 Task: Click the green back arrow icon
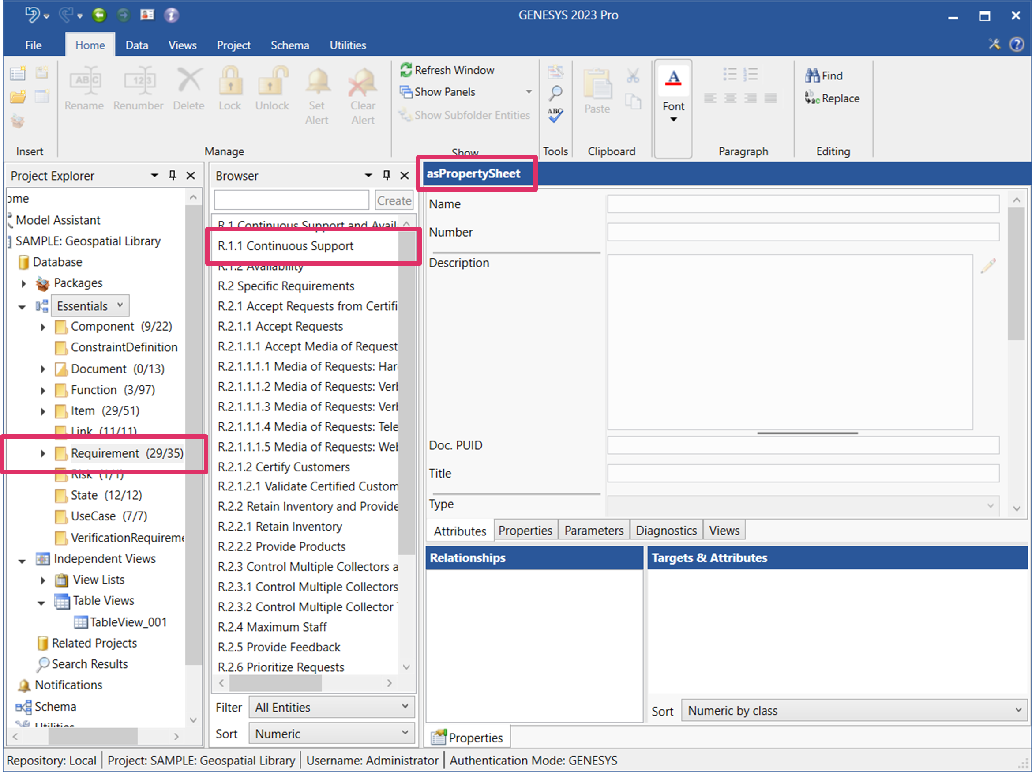click(99, 15)
